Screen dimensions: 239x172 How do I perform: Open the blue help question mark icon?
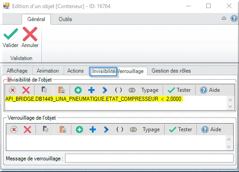click(234, 18)
